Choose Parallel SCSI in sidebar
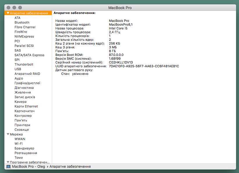239x173 pixels. coord(24,46)
